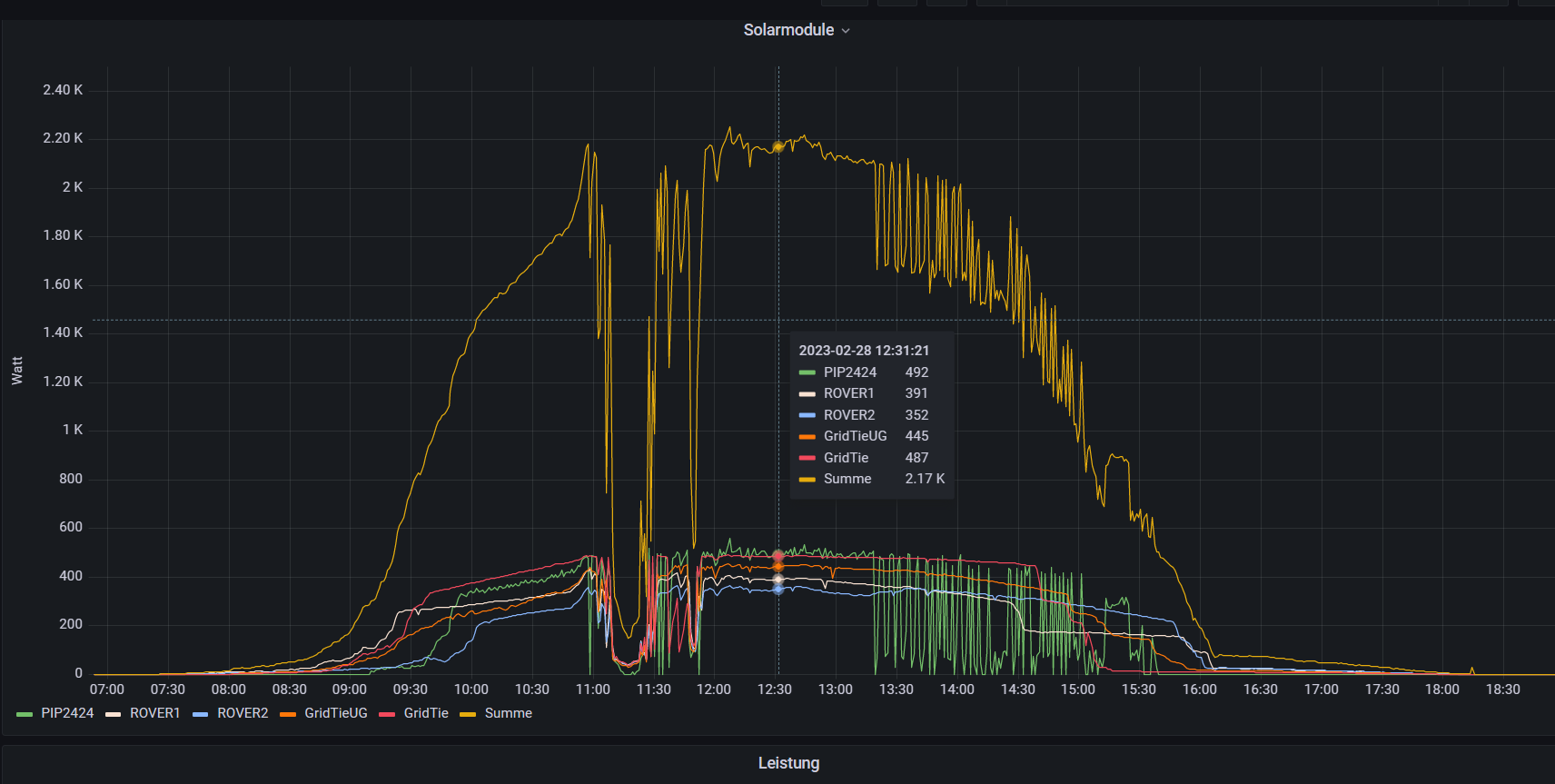Viewport: 1555px width, 784px height.
Task: Click the orange GridTieUG legend color swatch
Action: click(288, 714)
